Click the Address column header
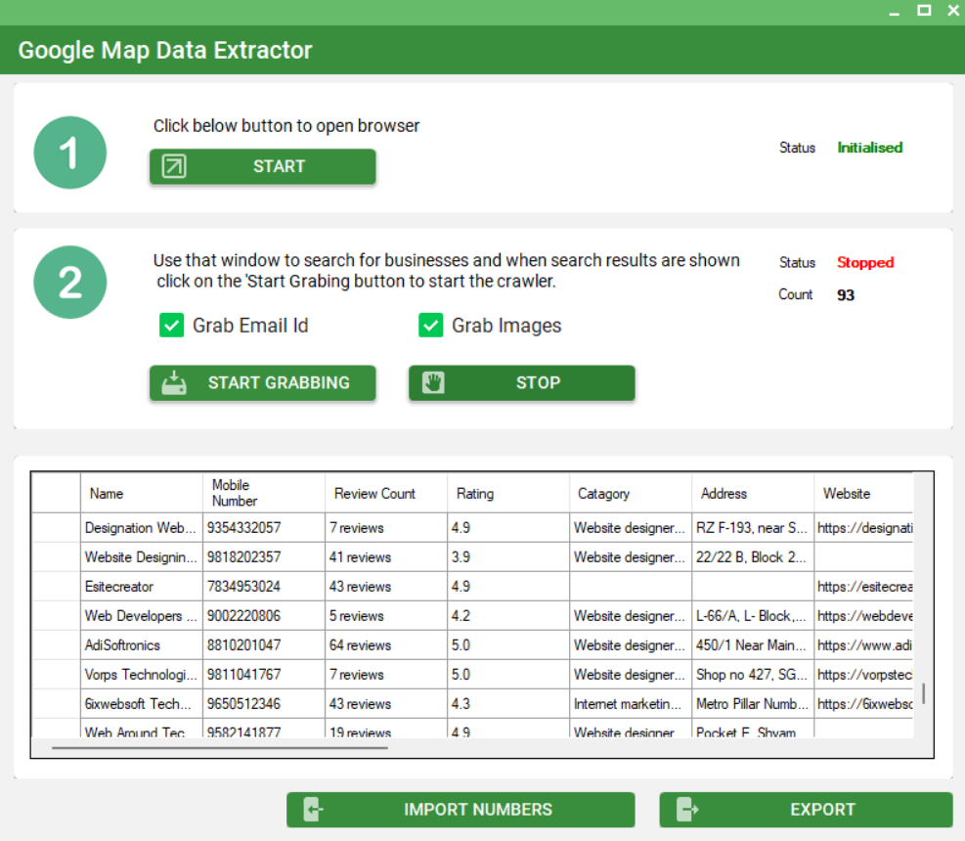Viewport: 965px width, 841px height. [753, 493]
